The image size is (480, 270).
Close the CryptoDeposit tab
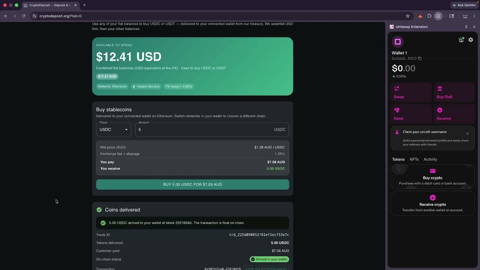click(75, 5)
